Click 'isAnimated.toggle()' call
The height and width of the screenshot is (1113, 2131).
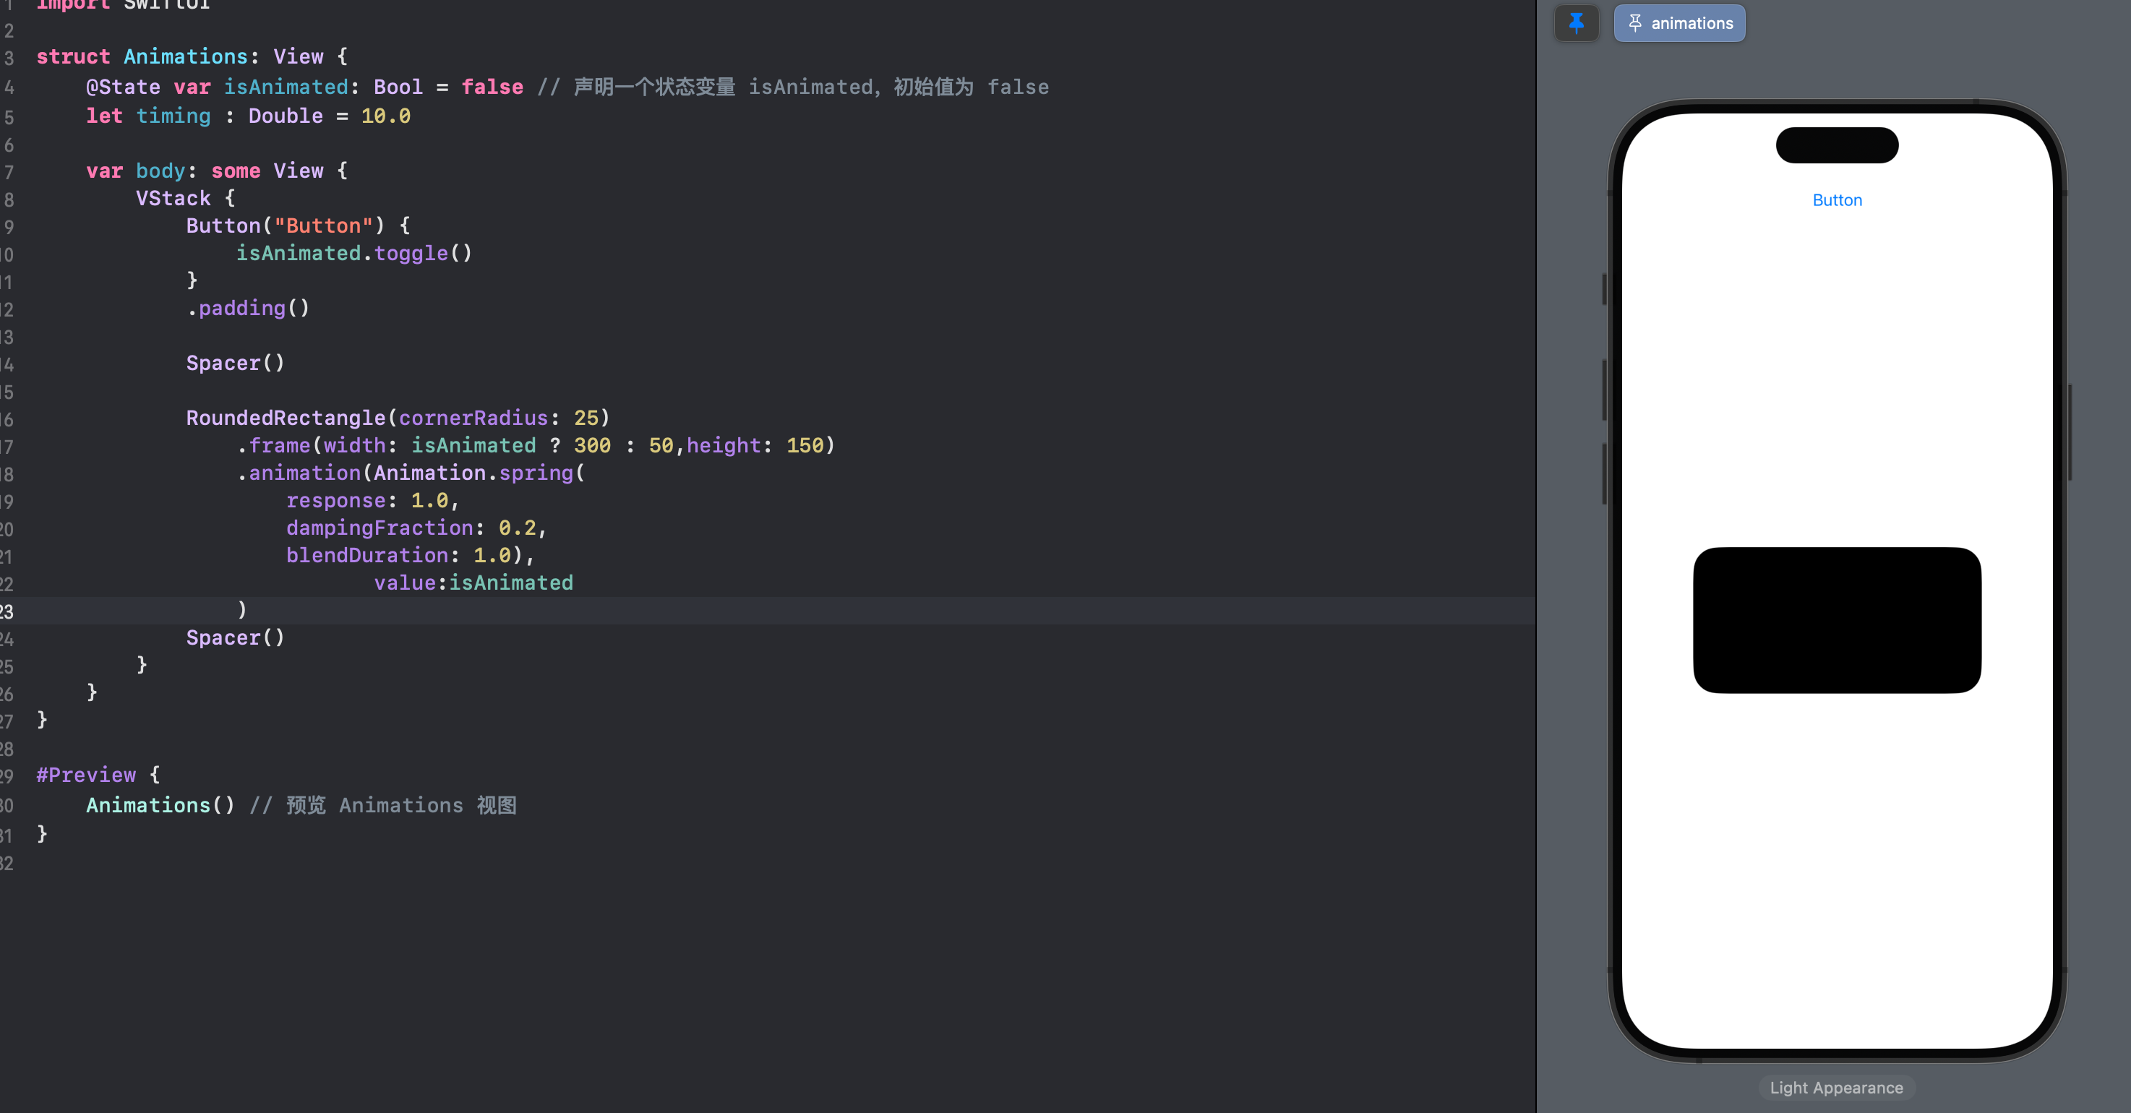tap(354, 253)
